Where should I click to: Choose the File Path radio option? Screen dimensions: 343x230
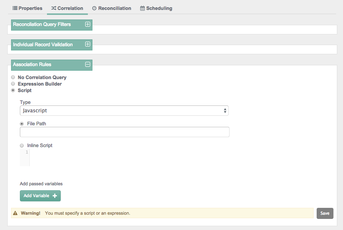tap(22, 124)
